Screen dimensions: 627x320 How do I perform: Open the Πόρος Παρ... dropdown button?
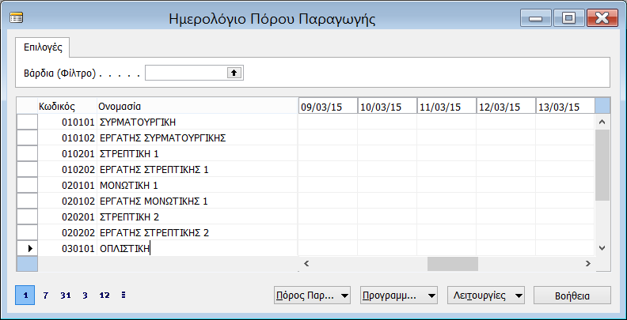coord(312,296)
